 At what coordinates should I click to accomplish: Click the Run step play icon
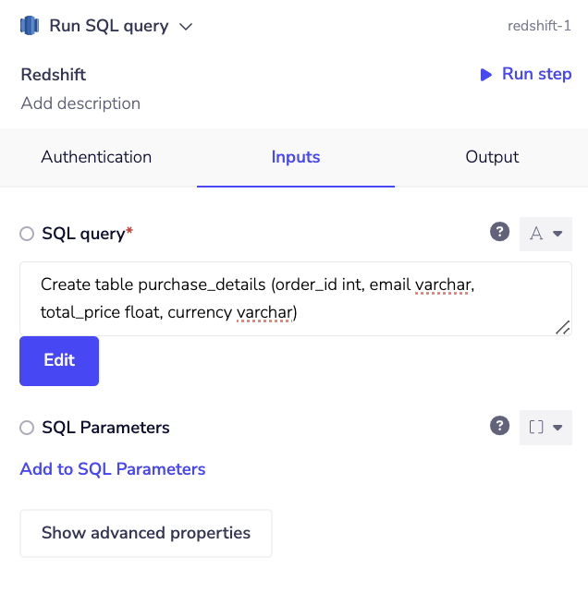click(x=486, y=75)
